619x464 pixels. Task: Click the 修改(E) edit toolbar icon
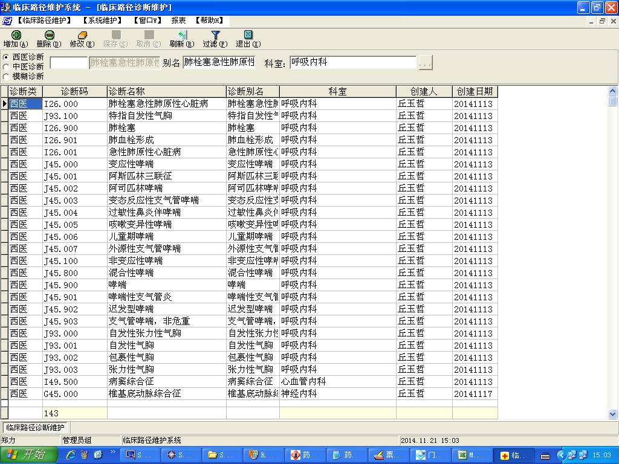[82, 35]
